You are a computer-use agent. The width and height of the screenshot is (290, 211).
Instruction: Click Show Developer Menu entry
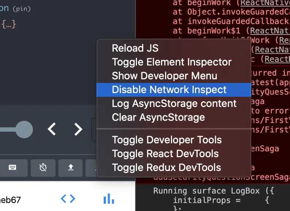pyautogui.click(x=164, y=76)
